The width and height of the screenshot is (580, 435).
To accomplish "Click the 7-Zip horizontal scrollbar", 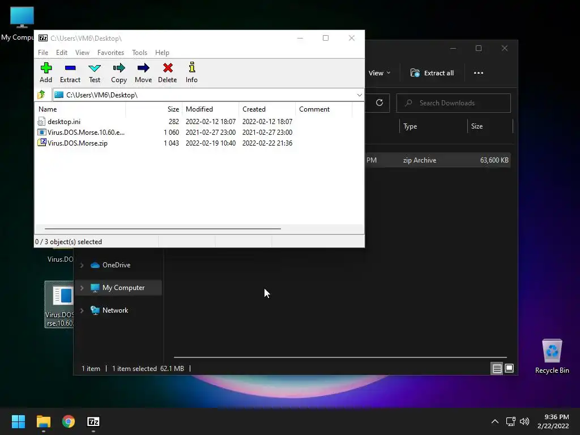I will coord(163,229).
